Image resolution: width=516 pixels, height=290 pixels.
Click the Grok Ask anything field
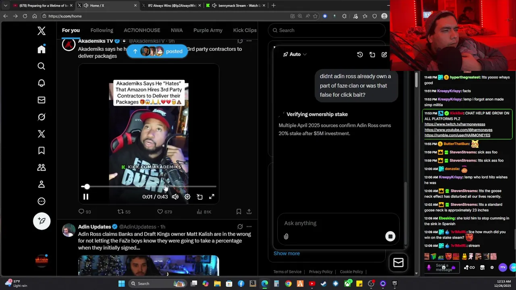338,223
